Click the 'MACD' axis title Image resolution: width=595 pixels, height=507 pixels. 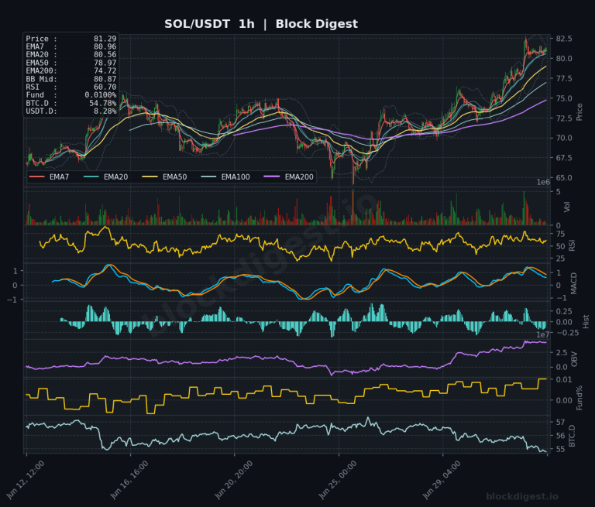tap(573, 283)
